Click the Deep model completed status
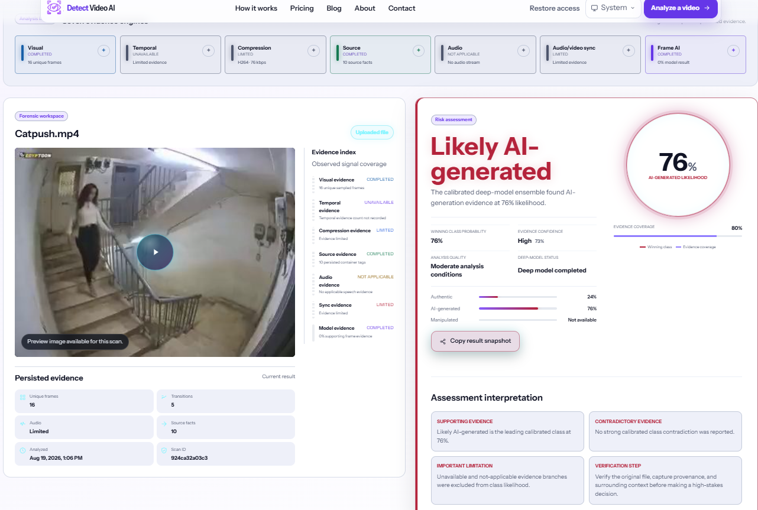Viewport: 758px width, 510px height. tap(552, 270)
